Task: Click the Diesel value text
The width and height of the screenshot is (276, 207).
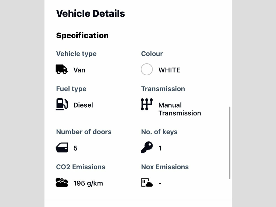Action: coord(83,105)
